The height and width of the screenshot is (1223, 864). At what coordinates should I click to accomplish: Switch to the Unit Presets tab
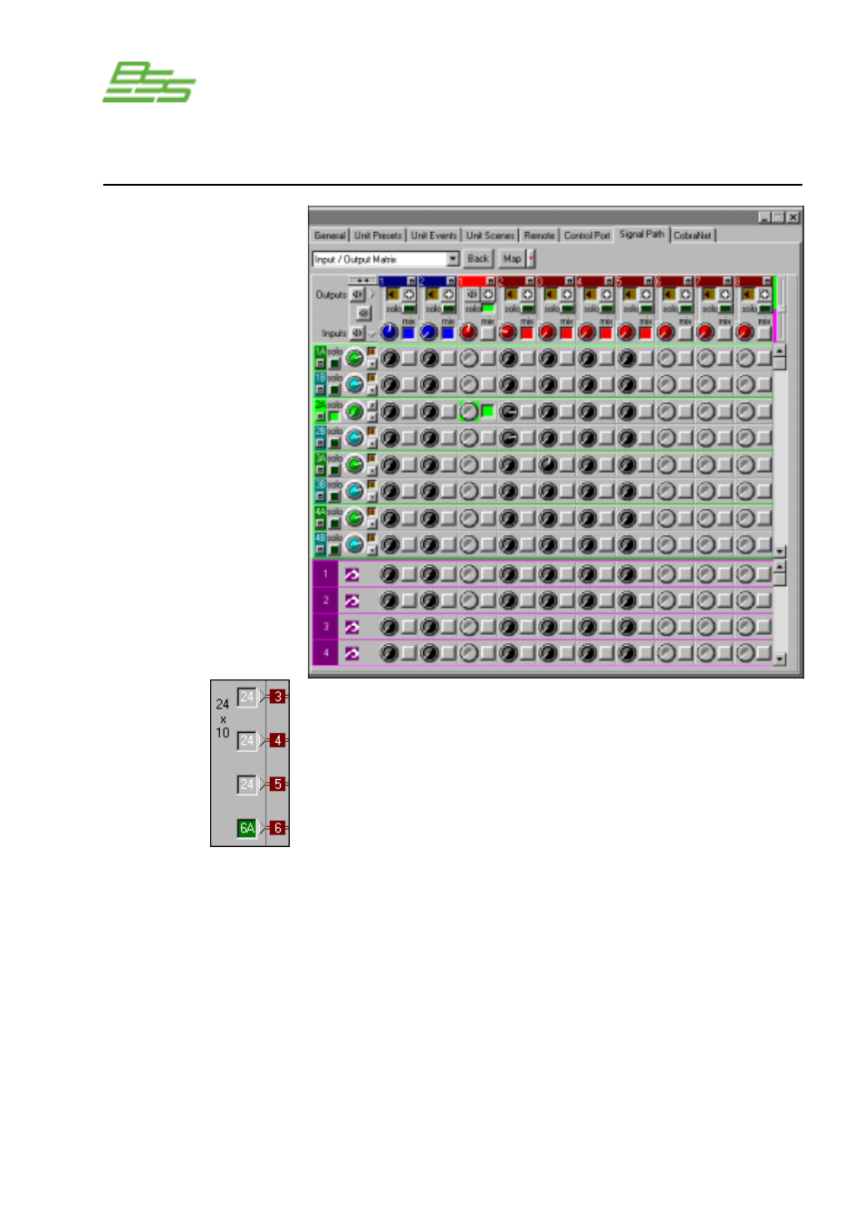[x=378, y=236]
